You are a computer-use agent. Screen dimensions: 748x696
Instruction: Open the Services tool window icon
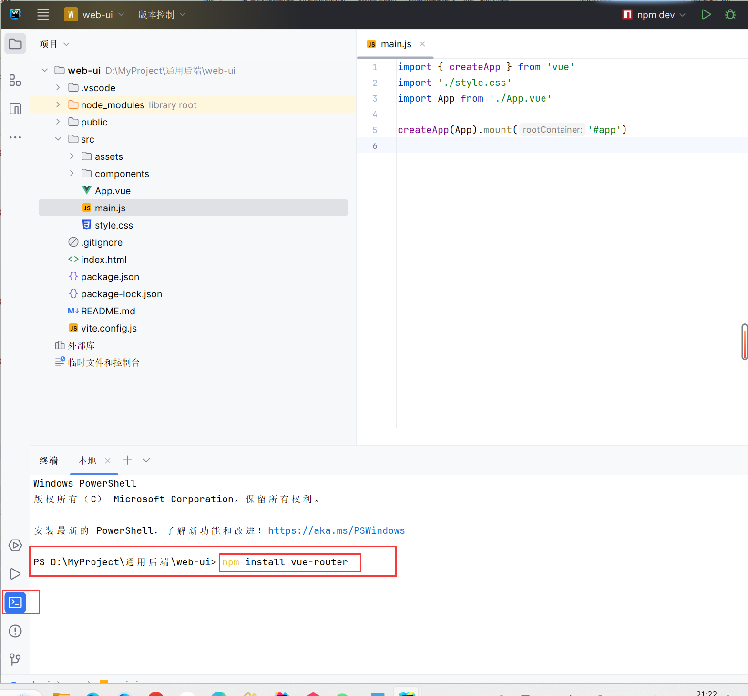(15, 545)
